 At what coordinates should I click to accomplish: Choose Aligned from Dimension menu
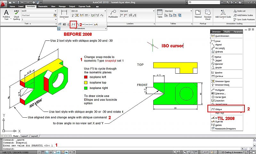click(218, 45)
